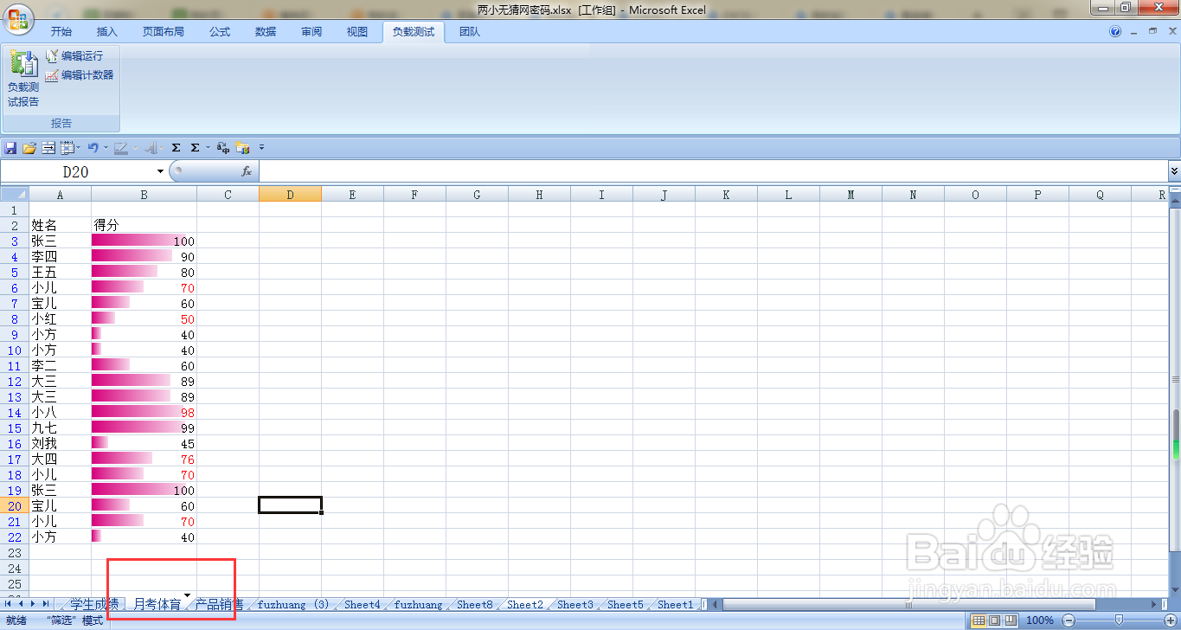Click the Name Box showing D20
This screenshot has width=1181, height=630.
(x=76, y=171)
